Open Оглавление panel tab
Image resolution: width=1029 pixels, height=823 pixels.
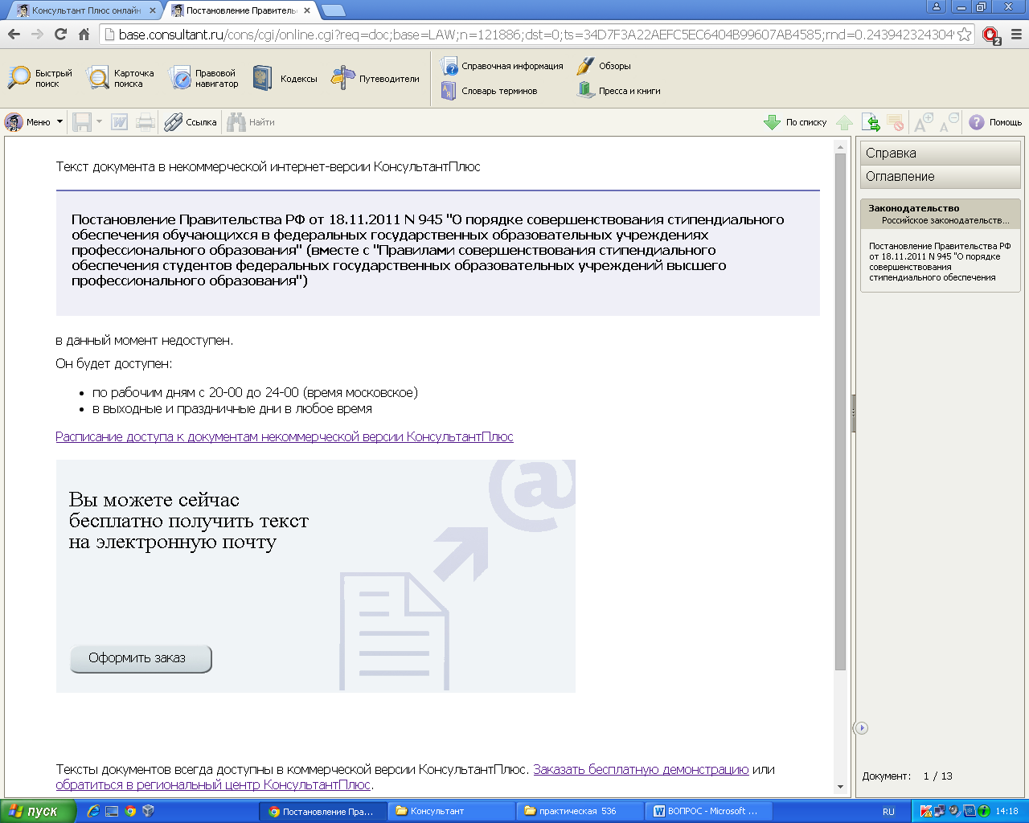click(x=940, y=176)
